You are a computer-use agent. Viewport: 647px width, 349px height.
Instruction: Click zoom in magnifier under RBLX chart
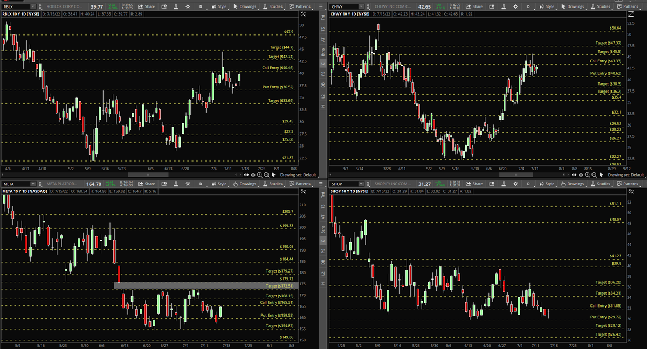point(260,175)
